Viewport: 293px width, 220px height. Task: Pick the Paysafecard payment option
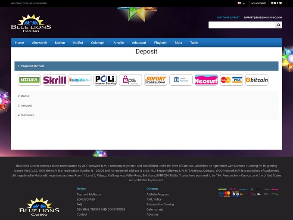[x=80, y=80]
